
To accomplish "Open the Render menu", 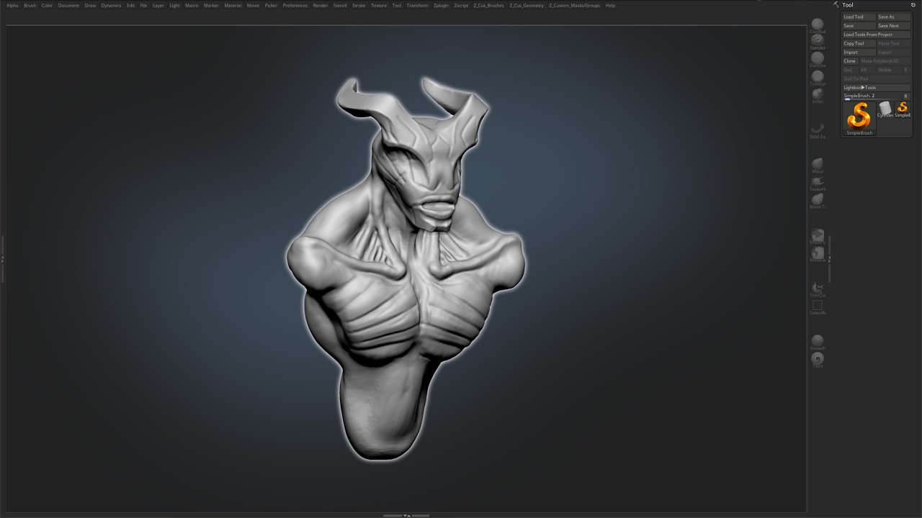I will [321, 5].
